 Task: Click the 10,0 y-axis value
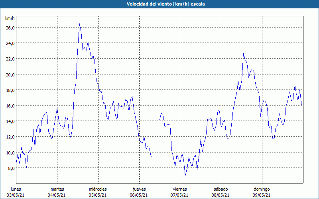[10, 152]
